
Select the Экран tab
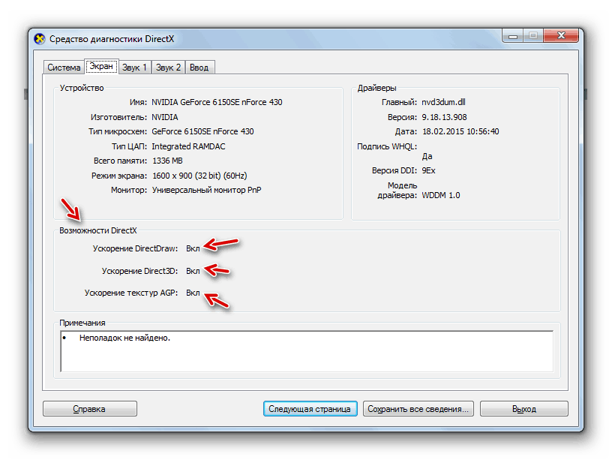(101, 67)
